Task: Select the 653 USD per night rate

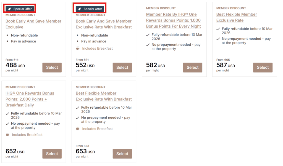Action: pyautogui.click(x=122, y=154)
